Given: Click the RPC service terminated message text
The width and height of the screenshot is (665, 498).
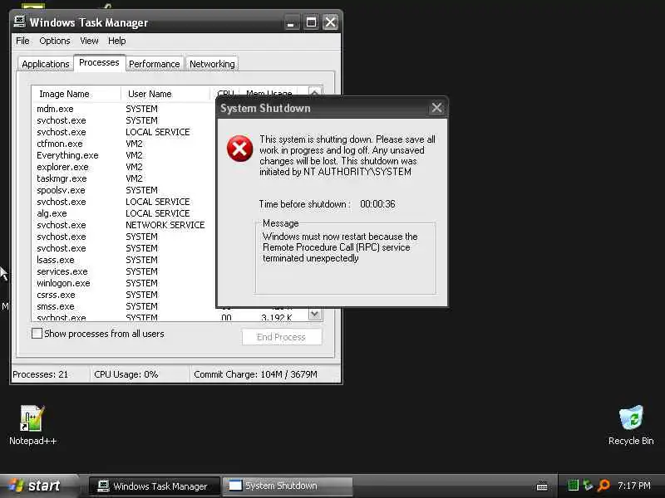Looking at the screenshot, I should pos(340,247).
